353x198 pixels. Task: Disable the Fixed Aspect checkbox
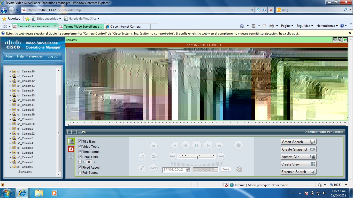tap(80, 167)
